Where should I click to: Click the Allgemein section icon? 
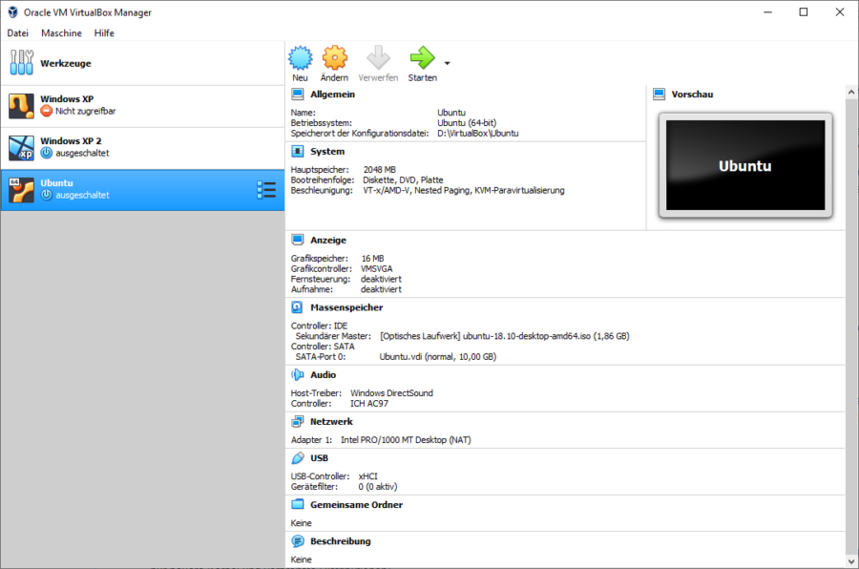click(300, 94)
